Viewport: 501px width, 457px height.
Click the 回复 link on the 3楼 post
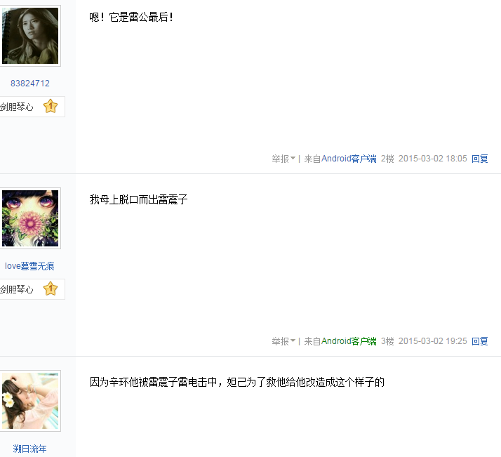(x=479, y=341)
